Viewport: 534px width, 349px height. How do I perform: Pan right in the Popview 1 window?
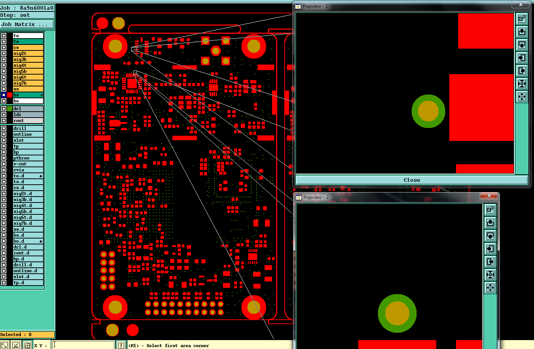[522, 70]
